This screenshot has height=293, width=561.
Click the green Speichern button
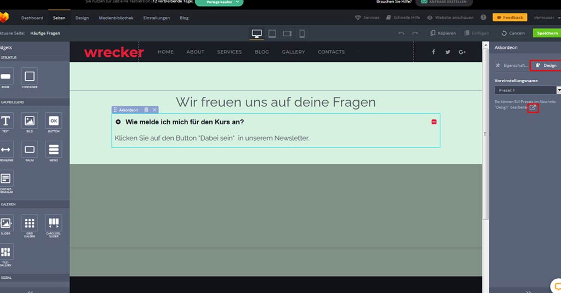click(547, 33)
